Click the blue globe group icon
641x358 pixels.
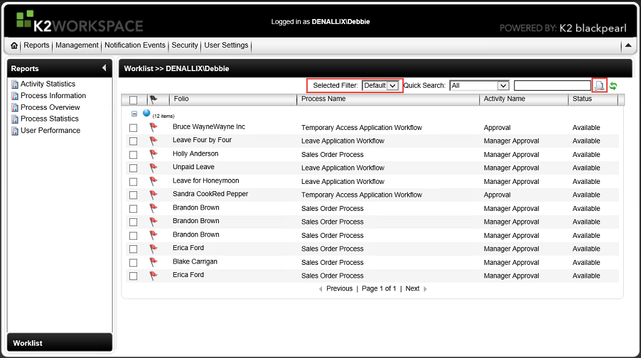tap(146, 113)
